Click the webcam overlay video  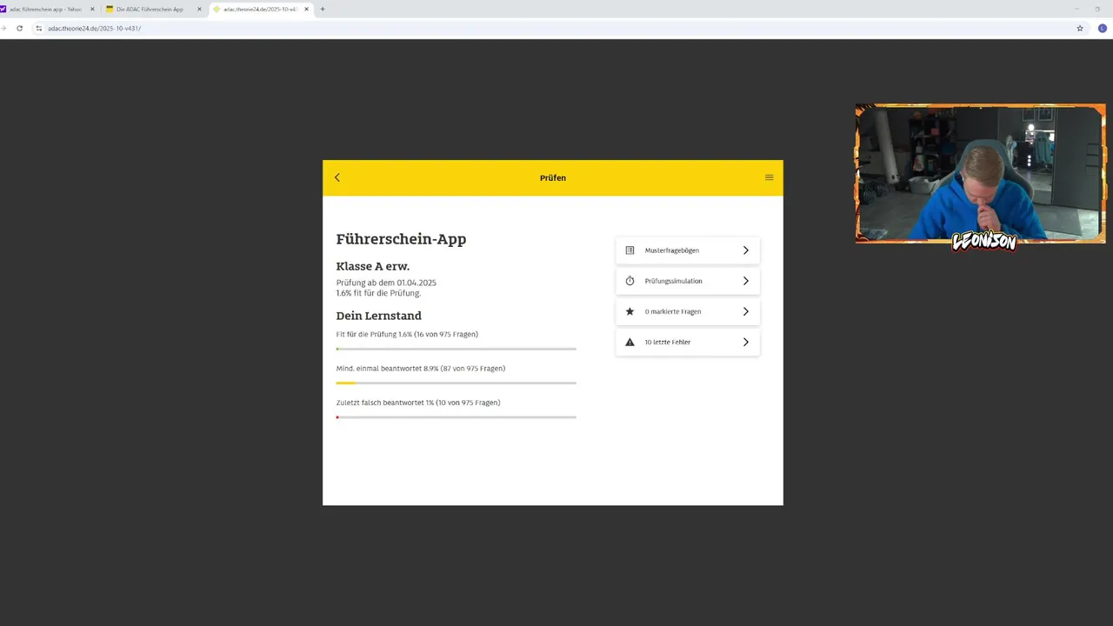980,174
